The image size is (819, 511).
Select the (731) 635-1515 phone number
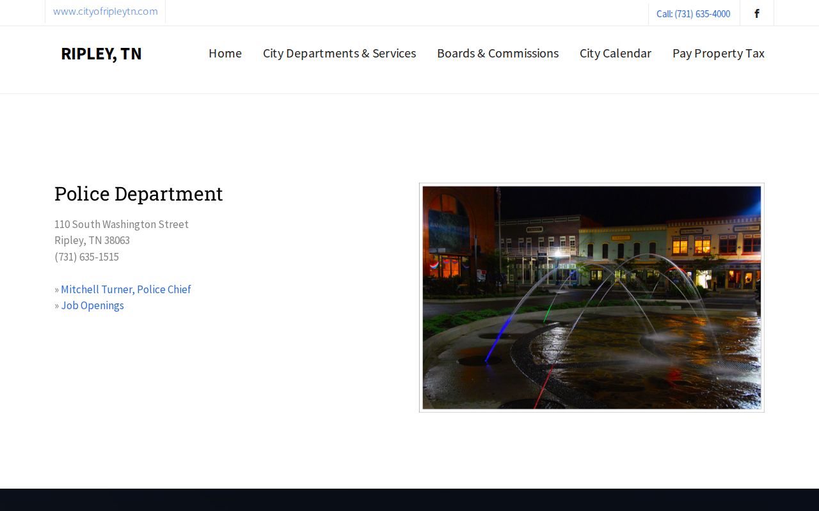pyautogui.click(x=86, y=257)
